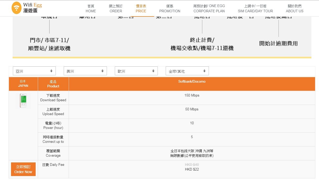
Task: Click the Coverage row label
Action: click(53, 153)
